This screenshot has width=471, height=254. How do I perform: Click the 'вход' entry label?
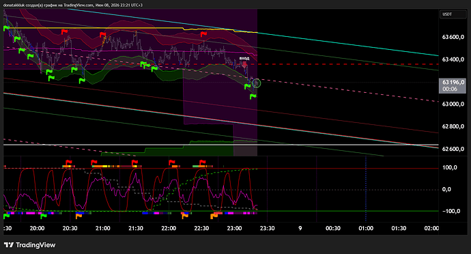(x=244, y=58)
